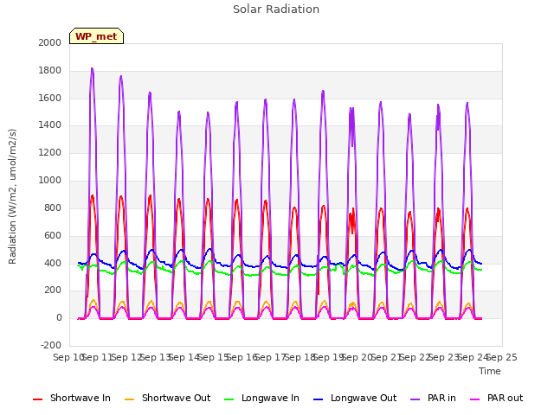The image size is (554, 415).
Task: Click the tallest PAR in peak near 1800
Action: point(93,69)
